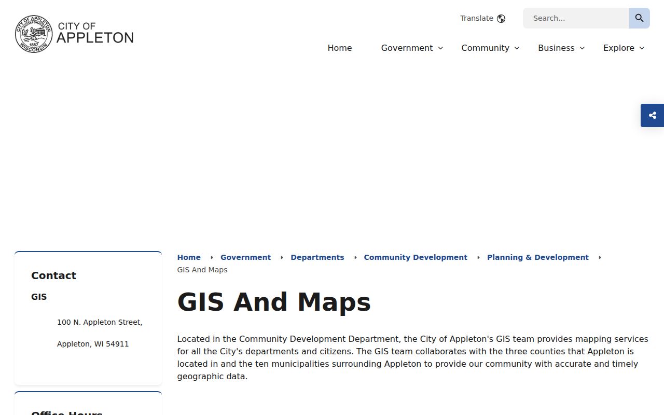This screenshot has width=664, height=415.
Task: Focus the Search input field
Action: point(576,18)
